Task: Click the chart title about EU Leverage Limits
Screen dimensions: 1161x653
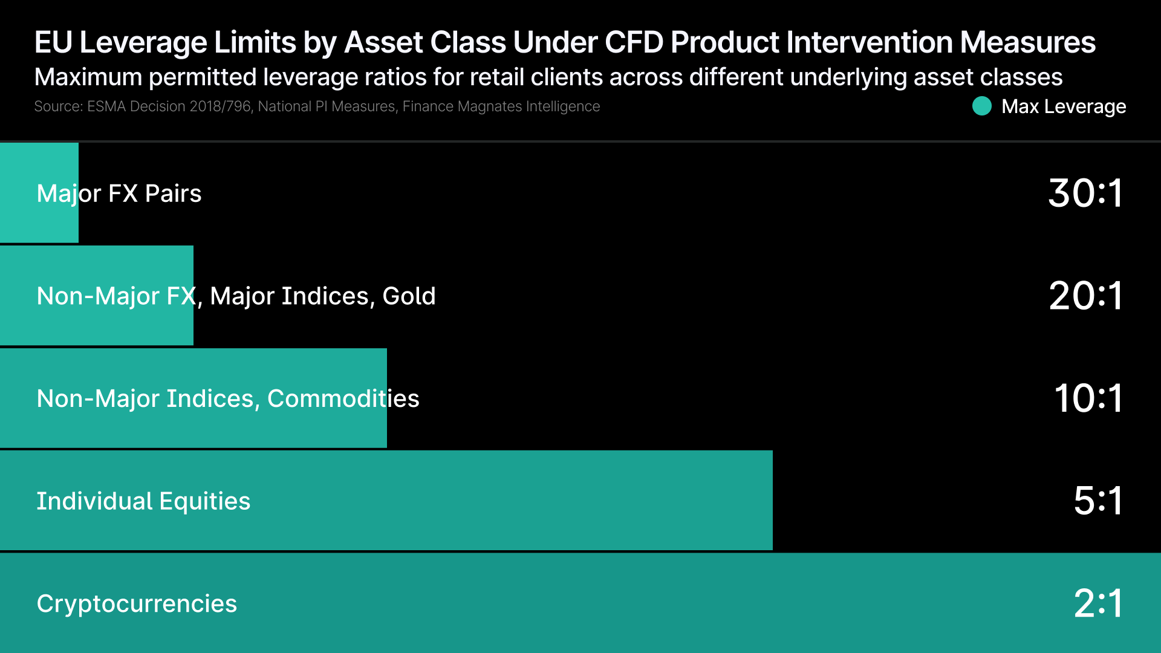Action: coord(564,42)
